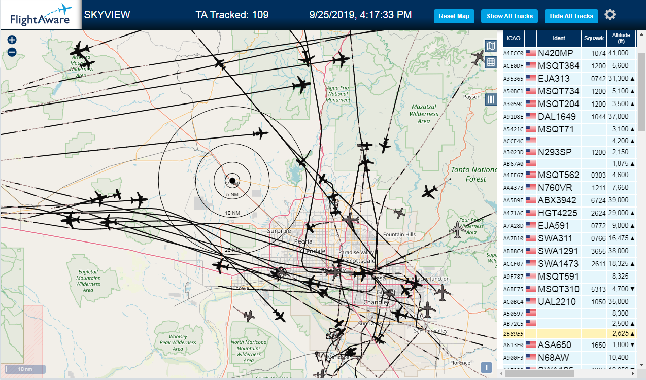
Task: Select ICAO AB72C5 row
Action: pos(568,323)
